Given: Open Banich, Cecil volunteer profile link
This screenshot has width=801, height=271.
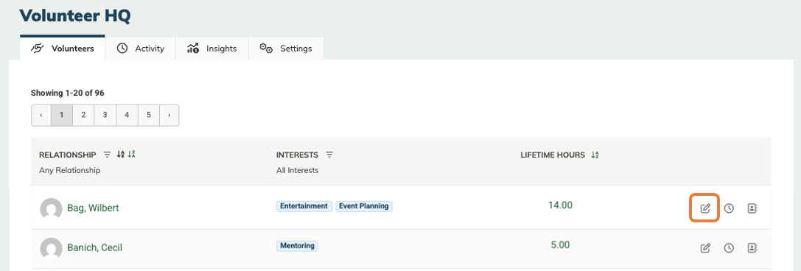Looking at the screenshot, I should click(94, 248).
